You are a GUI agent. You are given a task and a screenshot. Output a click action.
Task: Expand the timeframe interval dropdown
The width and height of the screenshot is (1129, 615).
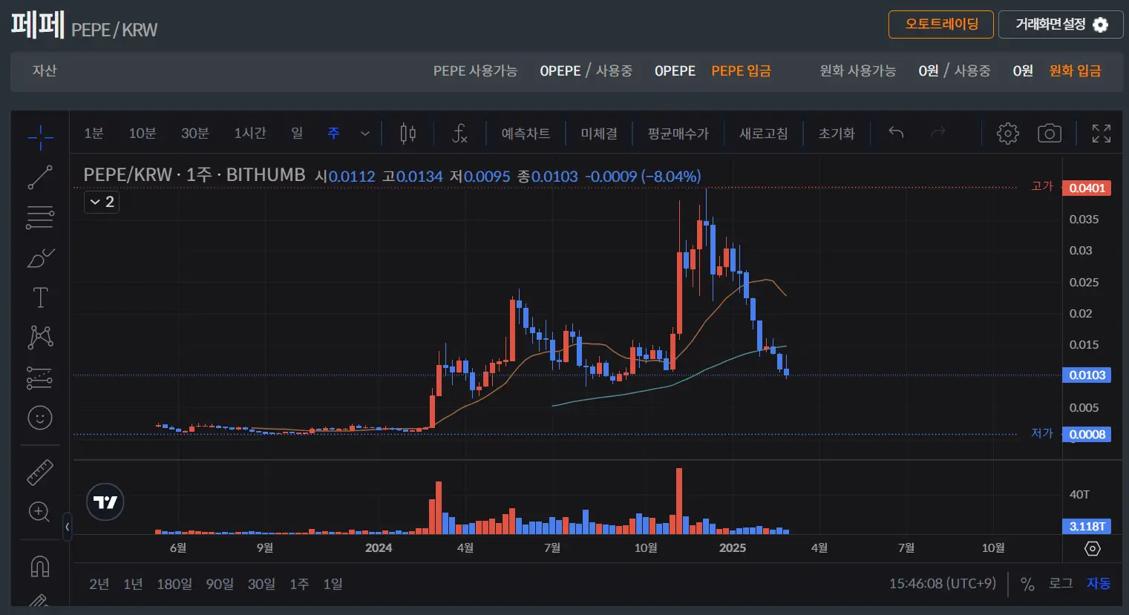point(364,134)
